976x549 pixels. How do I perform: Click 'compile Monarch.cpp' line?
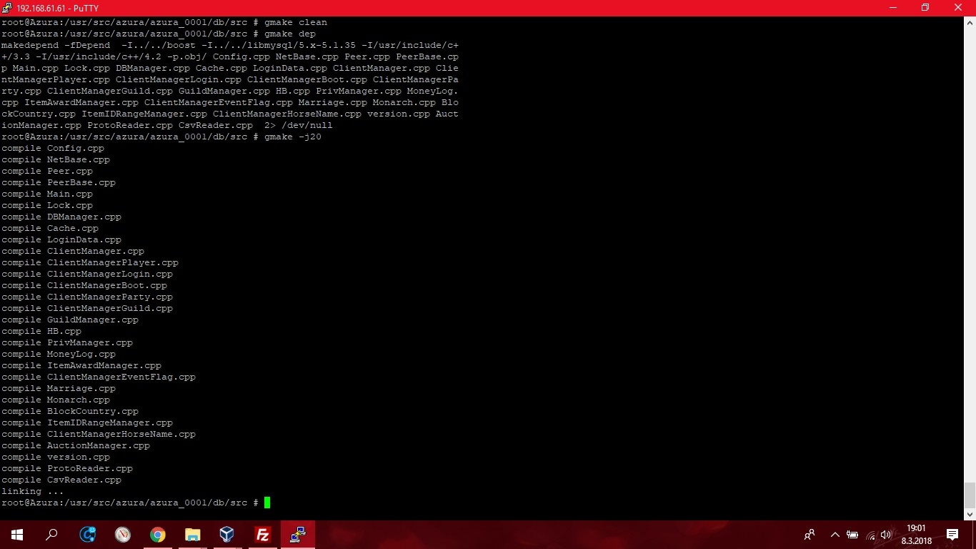click(56, 400)
